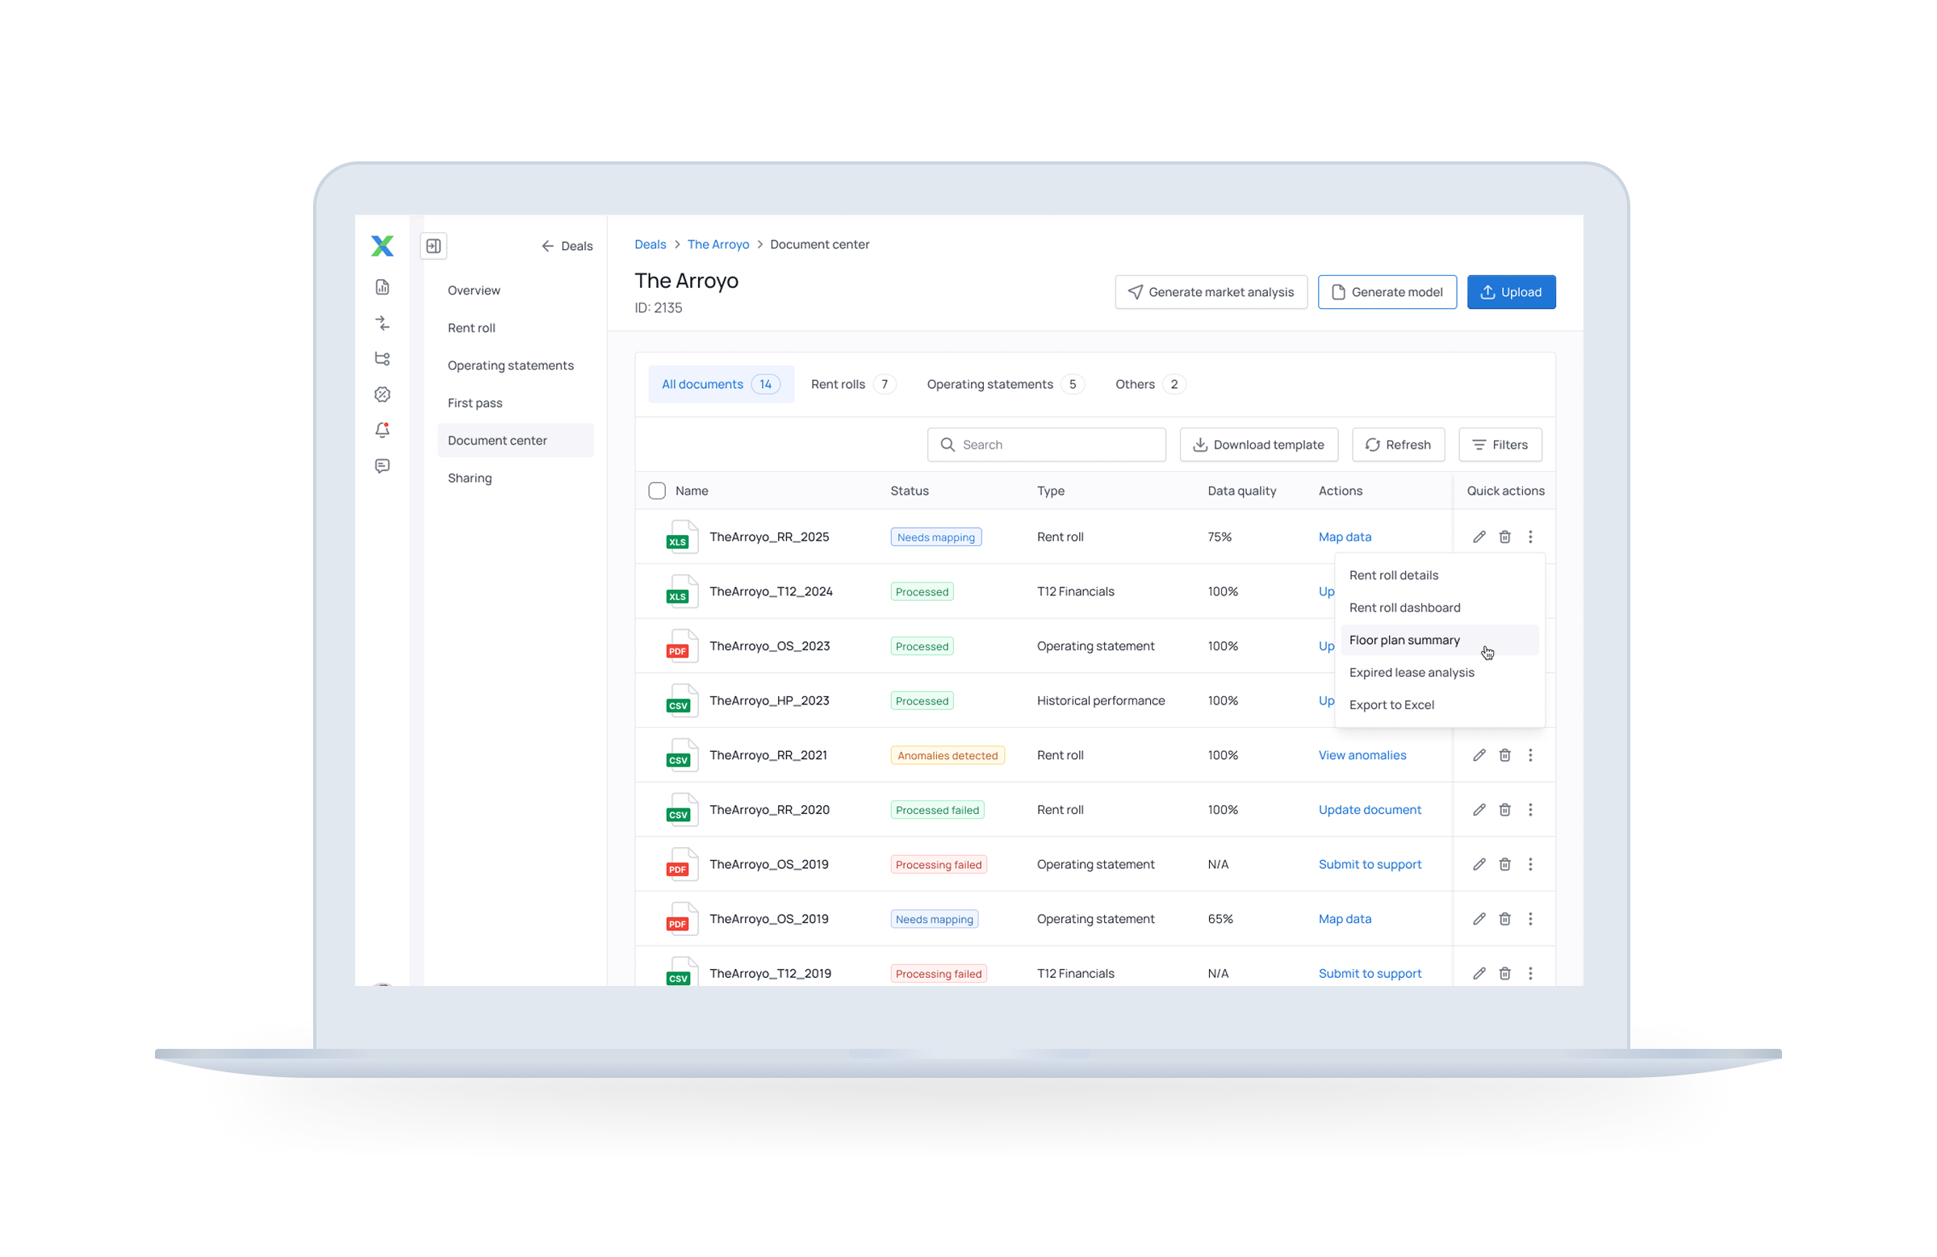
Task: Click the Upload button
Action: (1511, 292)
